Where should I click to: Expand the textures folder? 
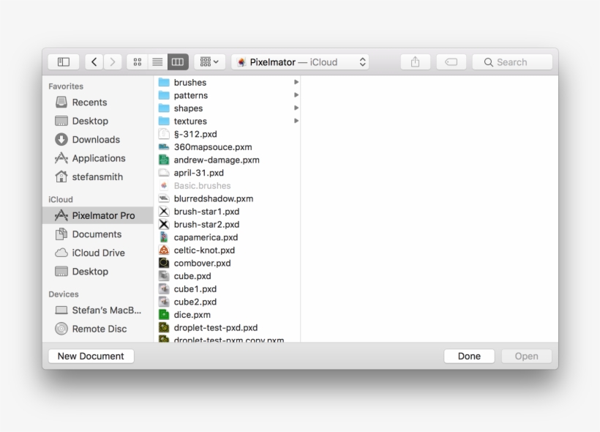(296, 121)
